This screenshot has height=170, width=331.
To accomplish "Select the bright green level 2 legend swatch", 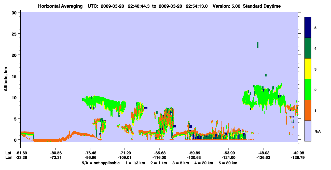I will click(308, 89).
